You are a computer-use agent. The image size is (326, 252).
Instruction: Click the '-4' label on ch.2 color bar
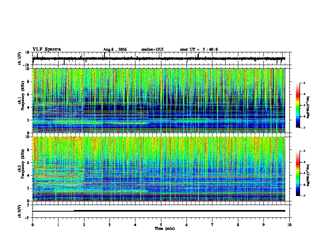click(303, 162)
